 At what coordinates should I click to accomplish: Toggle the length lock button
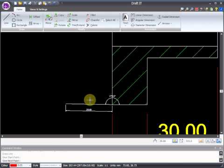(175, 141)
